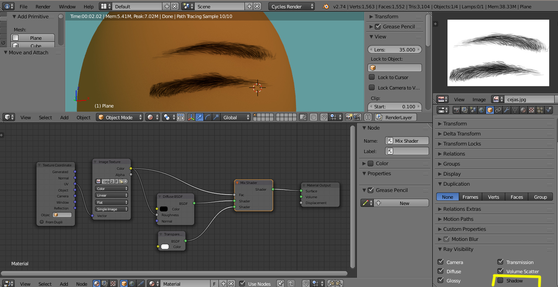Select the Translate manipulator arrow icon

click(x=199, y=118)
